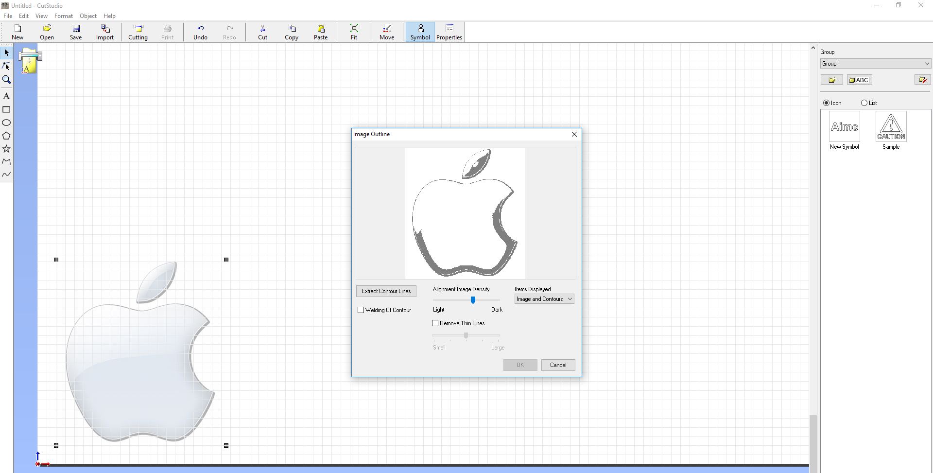Open the File menu
933x473 pixels.
click(8, 16)
